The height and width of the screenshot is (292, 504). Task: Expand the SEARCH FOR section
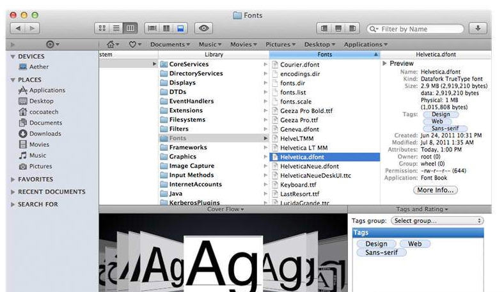(13, 204)
